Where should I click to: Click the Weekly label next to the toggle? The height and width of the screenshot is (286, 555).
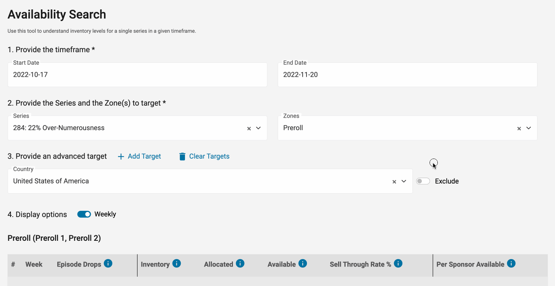[x=105, y=214]
